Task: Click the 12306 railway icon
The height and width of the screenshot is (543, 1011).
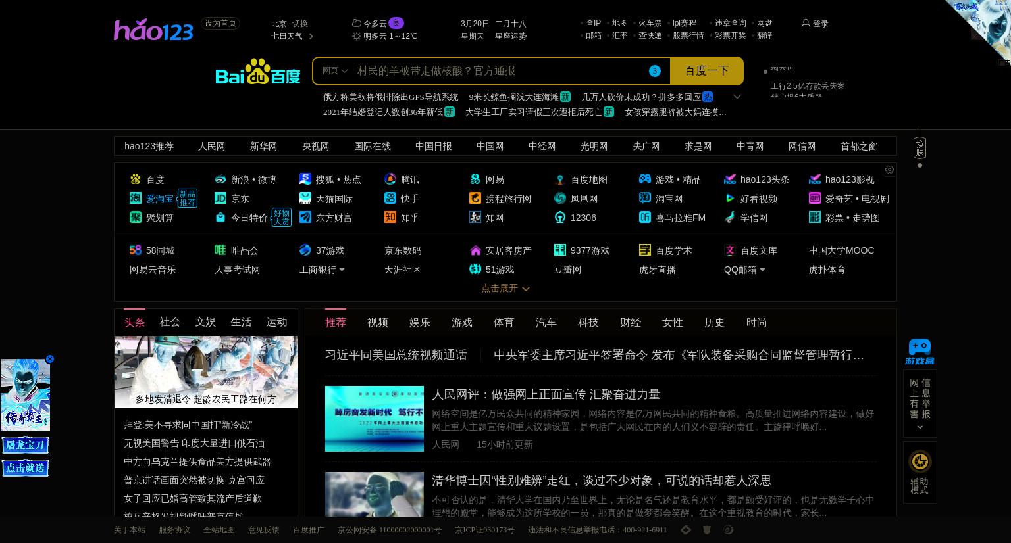Action: tap(560, 217)
